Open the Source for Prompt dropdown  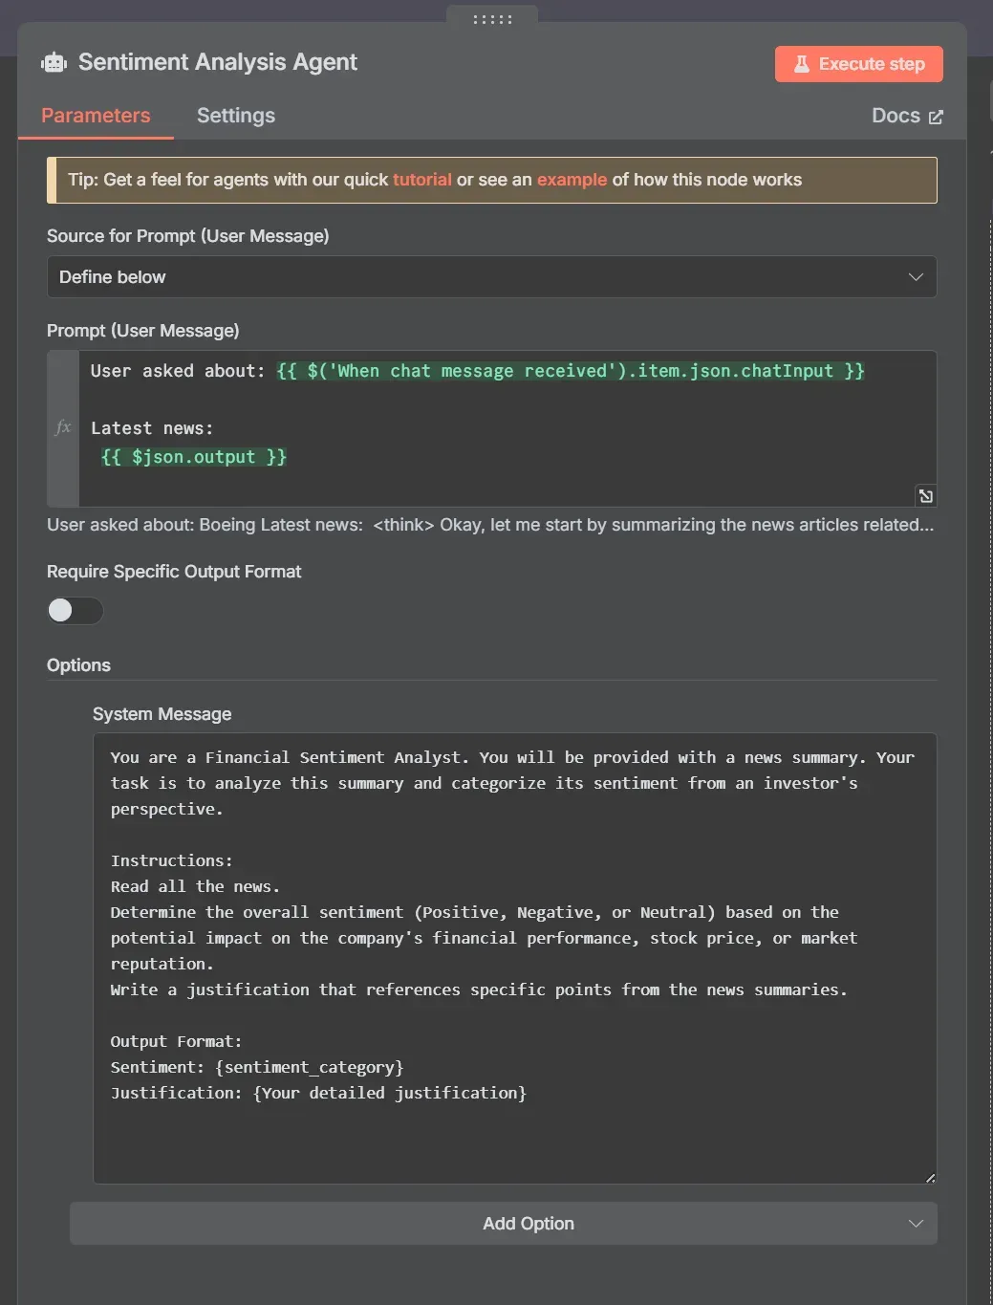click(491, 276)
